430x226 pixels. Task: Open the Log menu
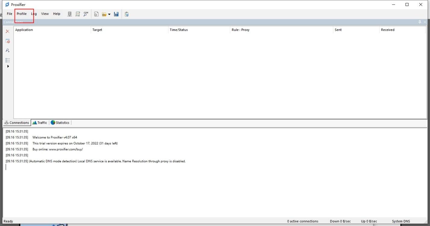33,14
